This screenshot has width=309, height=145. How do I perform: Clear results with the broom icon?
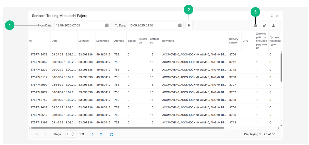(265, 25)
